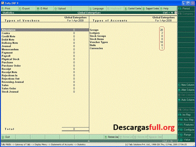Image resolution: width=196 pixels, height=147 pixels.
Task: Select the Payroll row
Action: (45, 56)
